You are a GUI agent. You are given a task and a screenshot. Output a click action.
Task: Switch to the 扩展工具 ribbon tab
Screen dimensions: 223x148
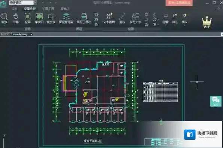48,9
